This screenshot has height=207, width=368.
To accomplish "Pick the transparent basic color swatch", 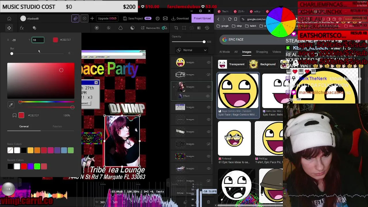I will coord(10,150).
